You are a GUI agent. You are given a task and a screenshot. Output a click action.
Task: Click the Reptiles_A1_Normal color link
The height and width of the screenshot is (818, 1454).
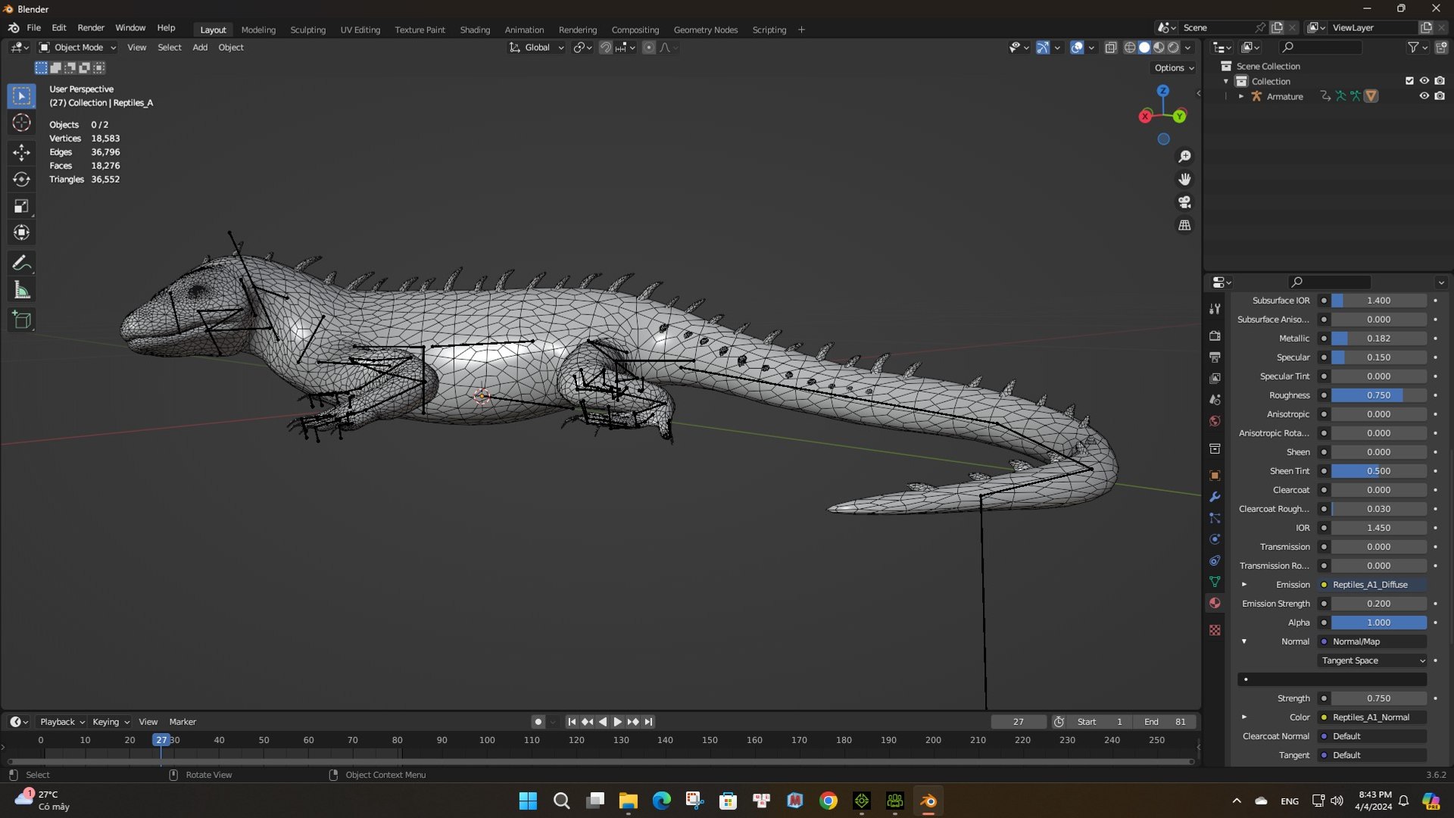pos(1371,717)
